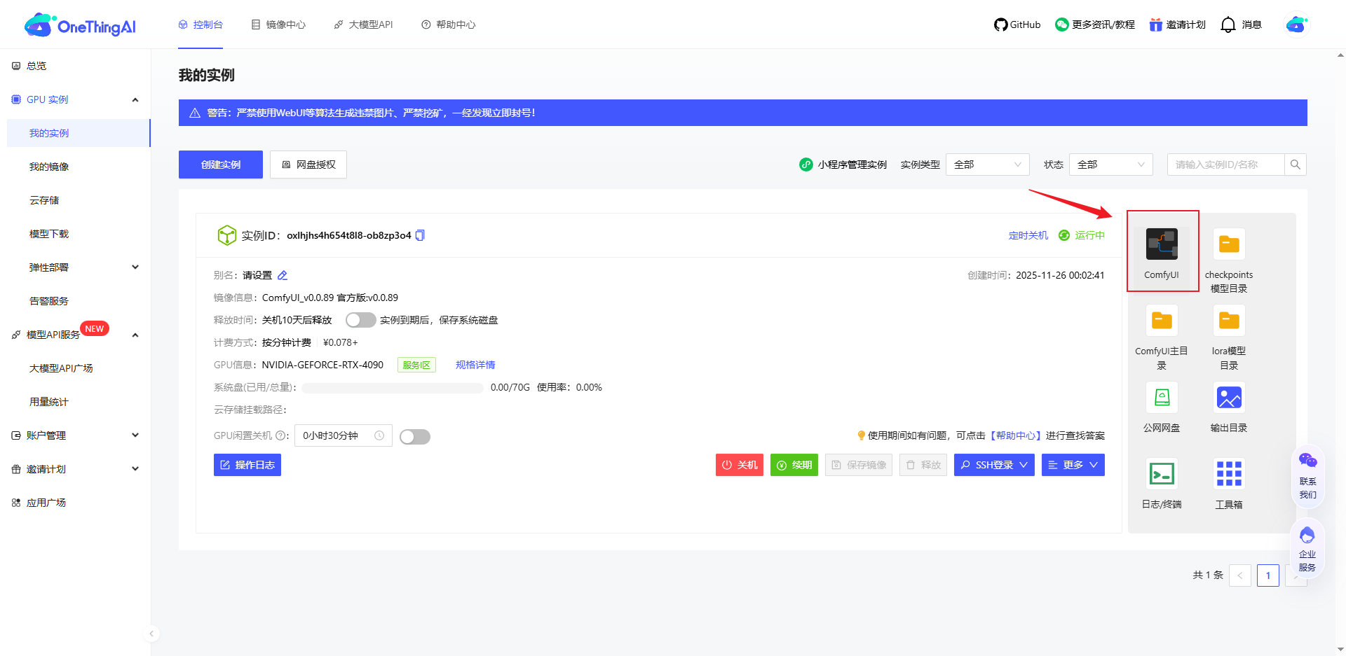Switch to the 控制台 tab

[x=200, y=25]
